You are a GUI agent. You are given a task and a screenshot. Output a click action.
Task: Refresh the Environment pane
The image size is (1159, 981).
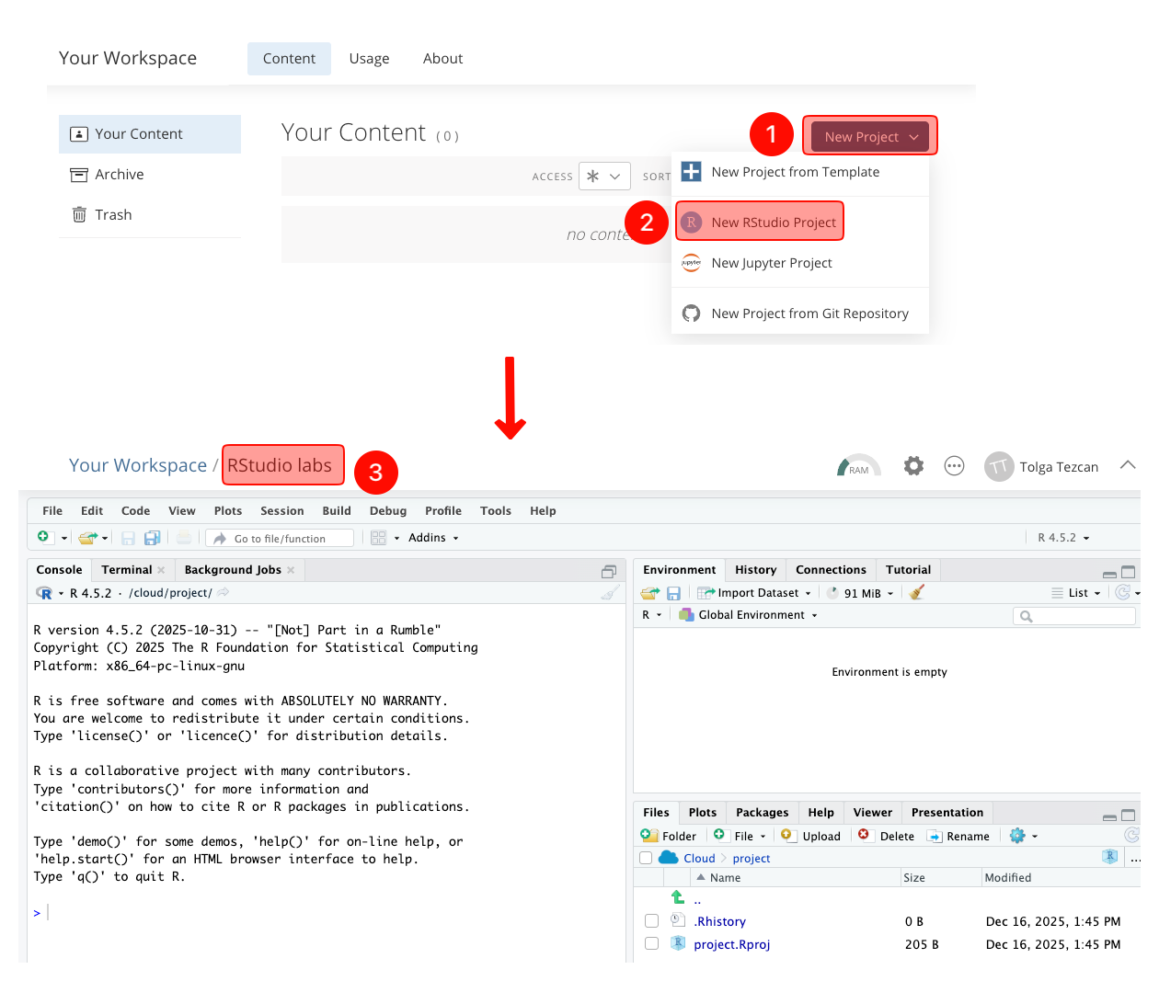[1122, 593]
